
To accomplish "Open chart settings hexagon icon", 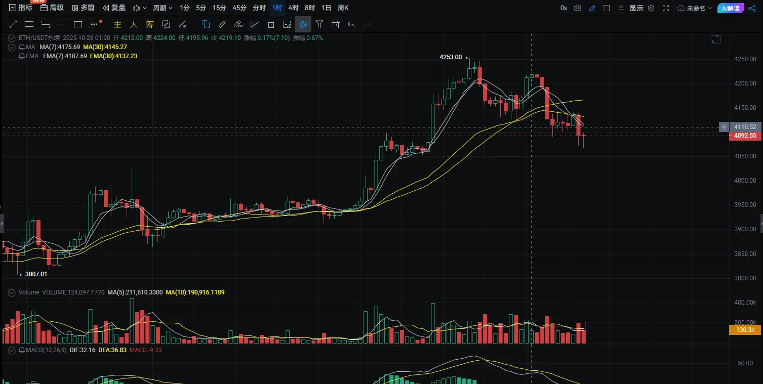I will click(x=651, y=8).
